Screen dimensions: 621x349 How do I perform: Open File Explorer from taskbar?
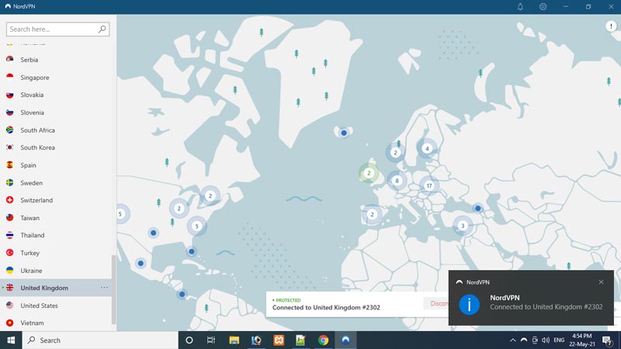click(x=234, y=340)
